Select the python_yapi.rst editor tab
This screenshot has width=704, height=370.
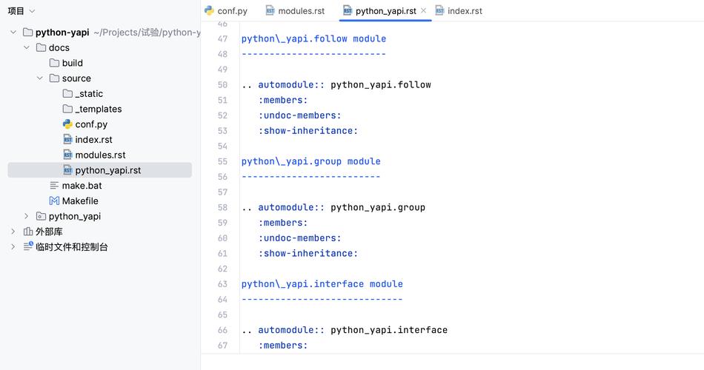click(x=385, y=11)
